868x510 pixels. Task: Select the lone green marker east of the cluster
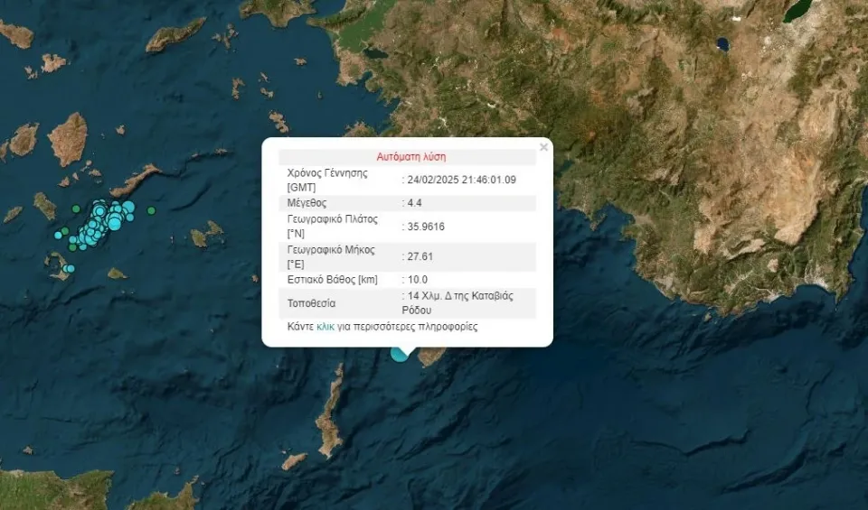point(151,210)
